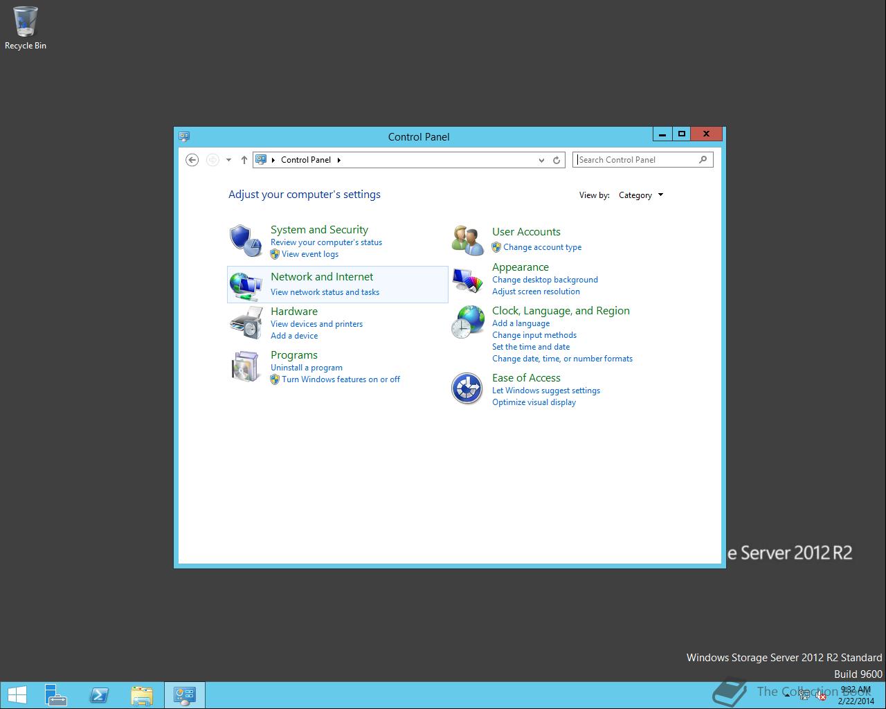The height and width of the screenshot is (709, 886).
Task: Open the Ease of Access icon
Action: 467,388
